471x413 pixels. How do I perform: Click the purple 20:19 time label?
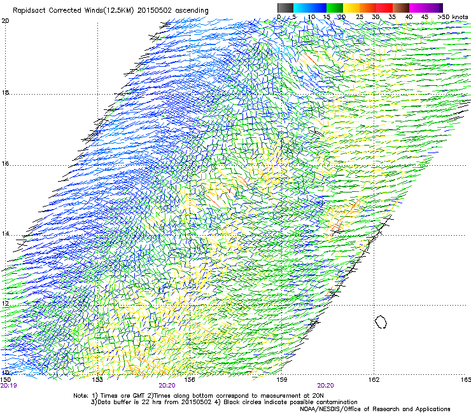(x=9, y=386)
